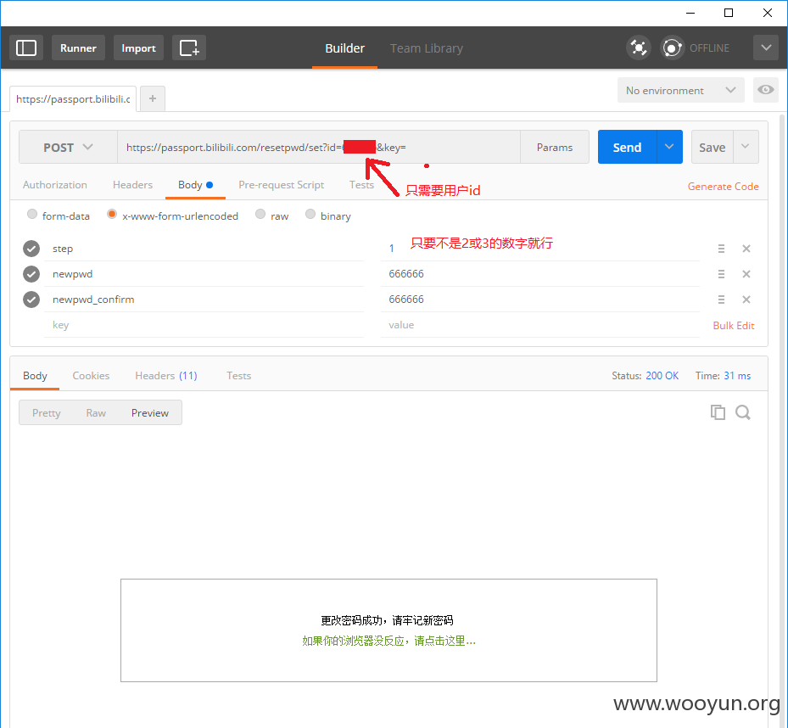The height and width of the screenshot is (728, 788).
Task: Select the binary body type
Action: 310,214
